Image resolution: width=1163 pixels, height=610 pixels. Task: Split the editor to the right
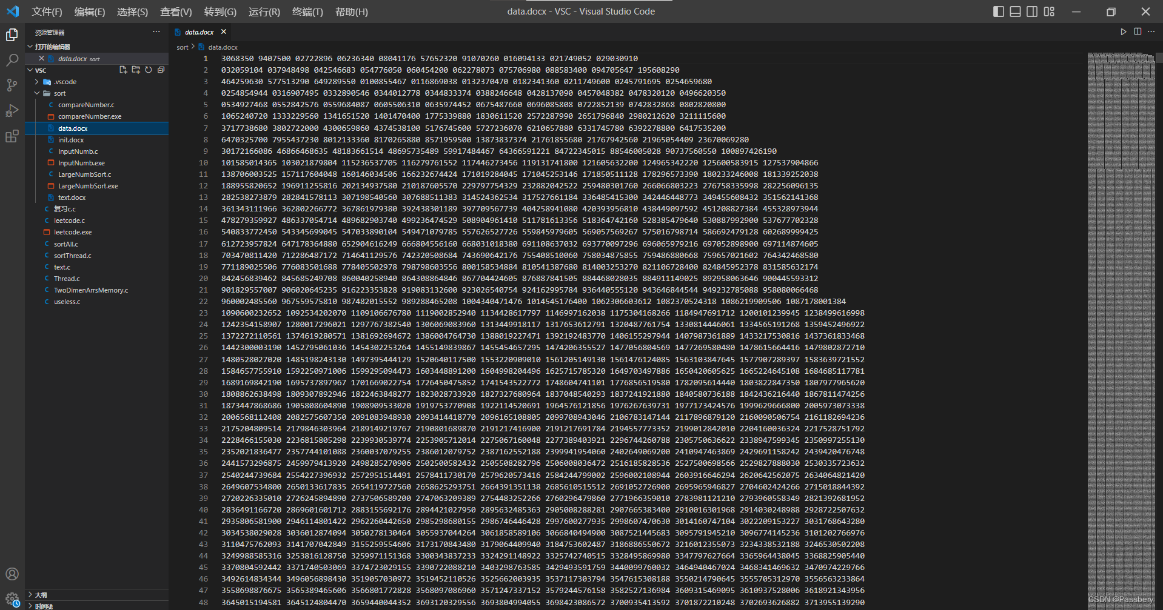[1138, 31]
